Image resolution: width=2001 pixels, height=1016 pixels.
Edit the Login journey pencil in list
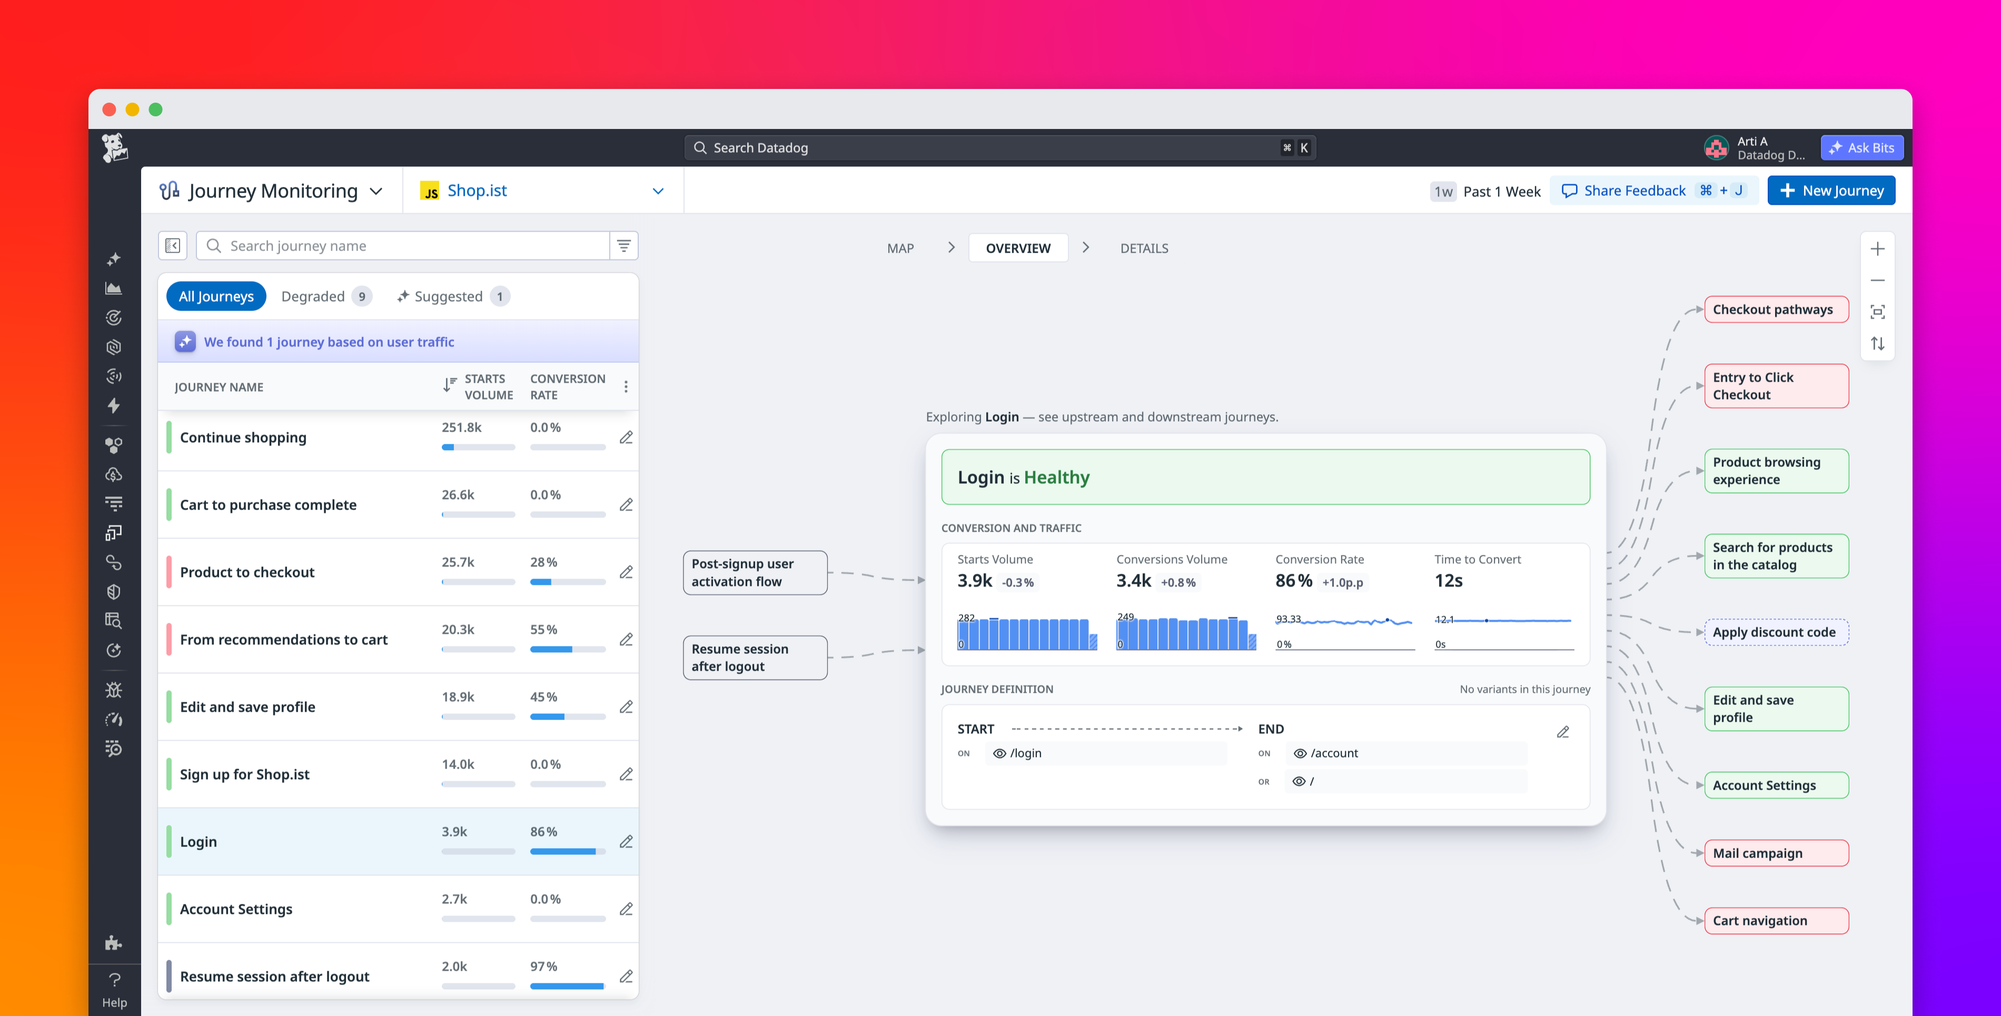[x=626, y=841]
